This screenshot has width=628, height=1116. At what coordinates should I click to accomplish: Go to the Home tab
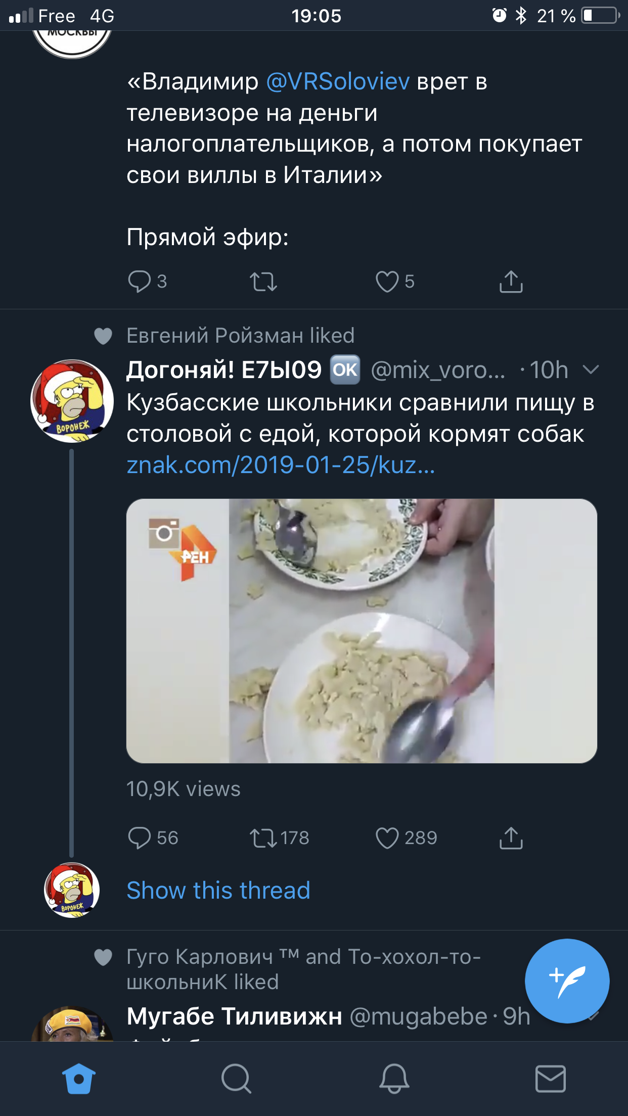coord(79,1079)
